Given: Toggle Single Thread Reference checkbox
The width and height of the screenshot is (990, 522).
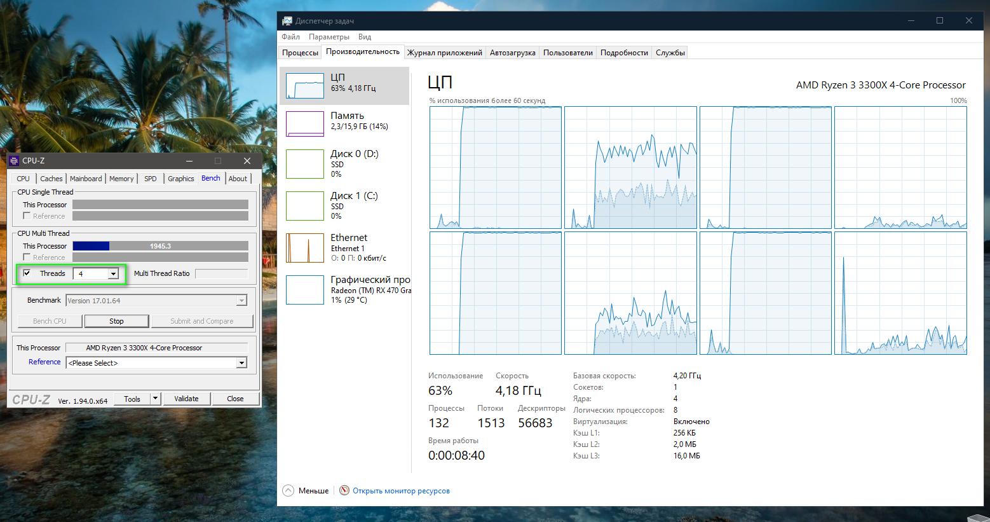Looking at the screenshot, I should (x=27, y=216).
